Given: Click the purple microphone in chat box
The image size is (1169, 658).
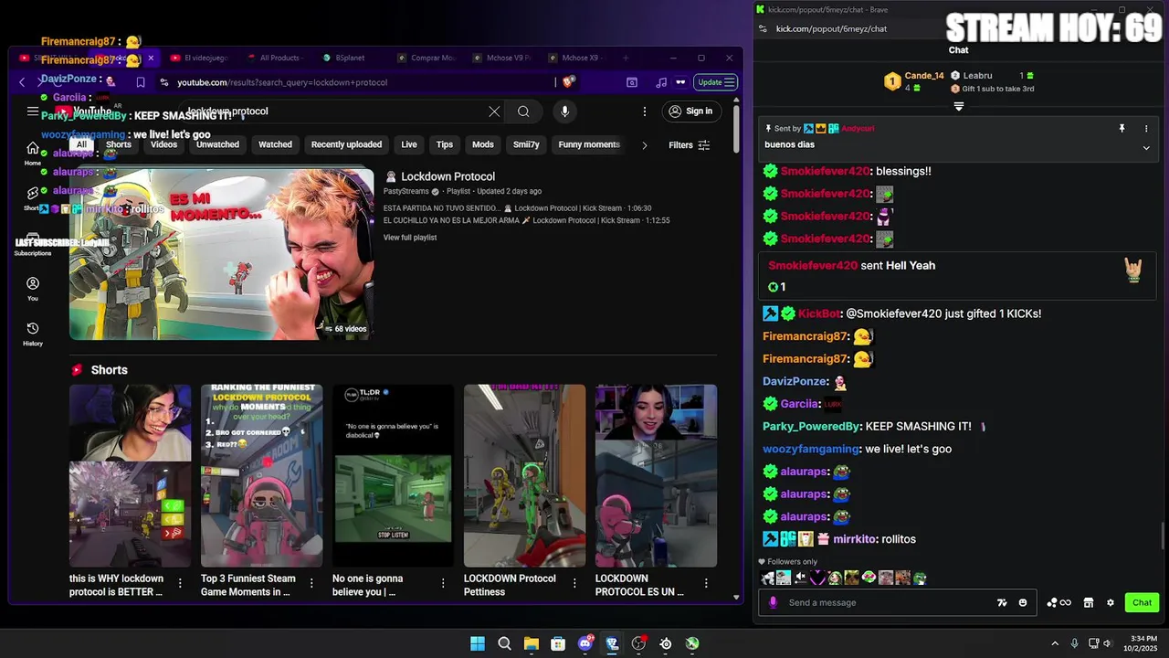Looking at the screenshot, I should pyautogui.click(x=774, y=602).
